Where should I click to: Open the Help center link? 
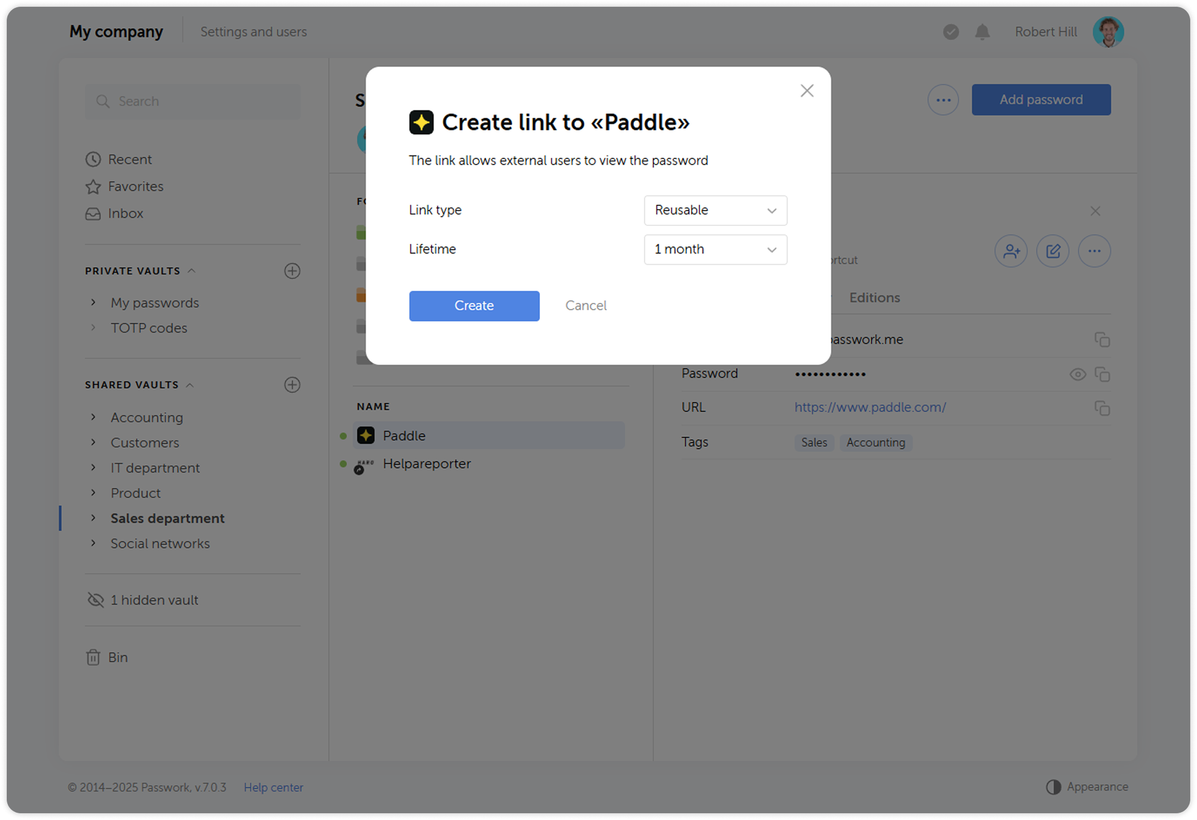(273, 787)
